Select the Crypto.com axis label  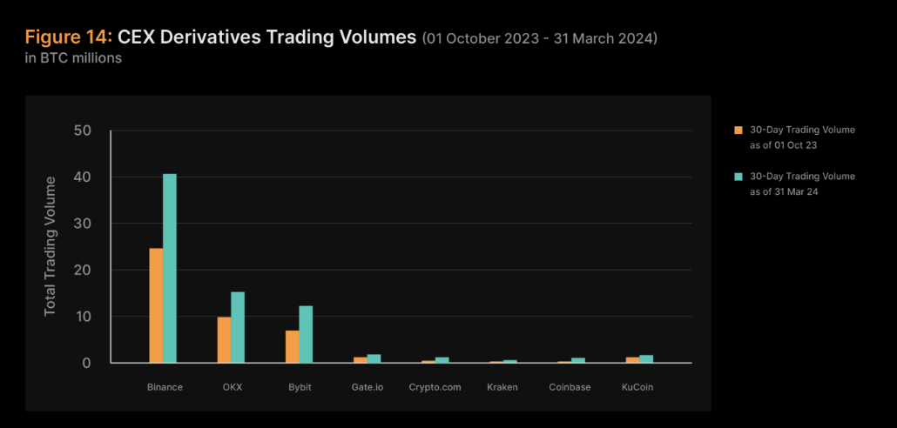(x=435, y=387)
